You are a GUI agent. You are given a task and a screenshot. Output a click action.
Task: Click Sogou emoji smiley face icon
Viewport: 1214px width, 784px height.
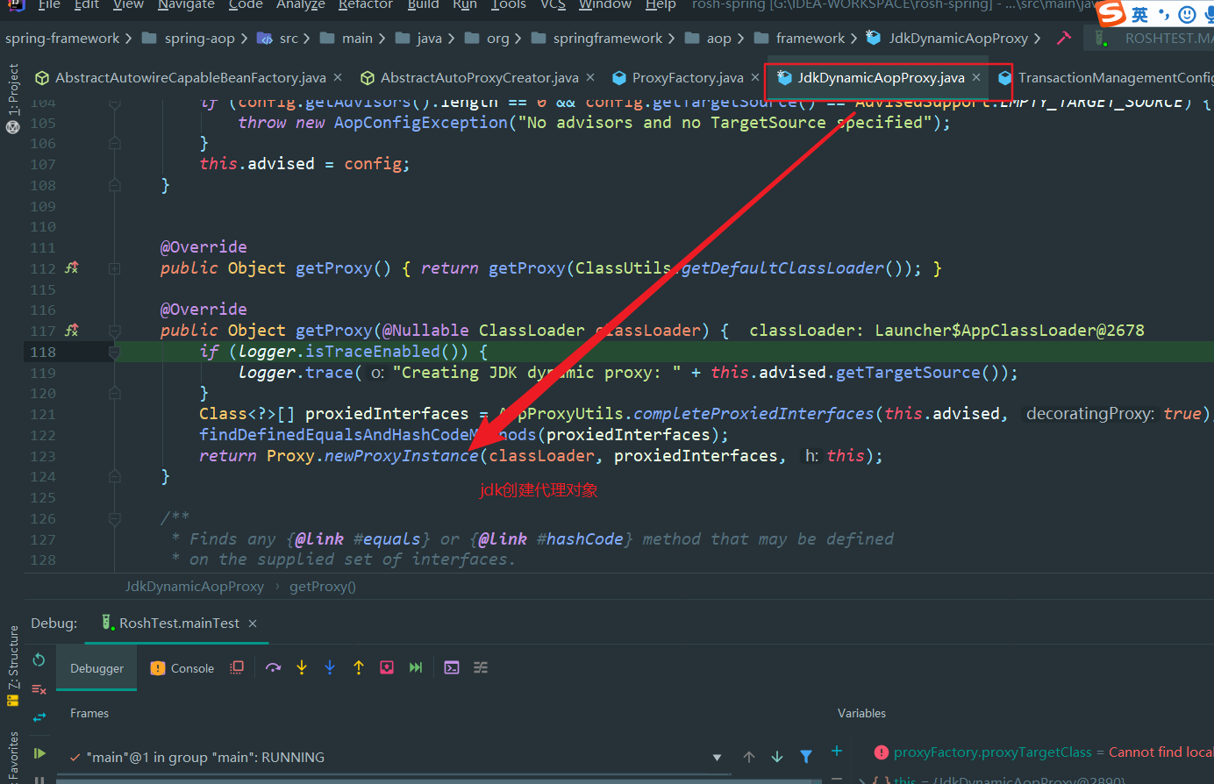pyautogui.click(x=1187, y=14)
